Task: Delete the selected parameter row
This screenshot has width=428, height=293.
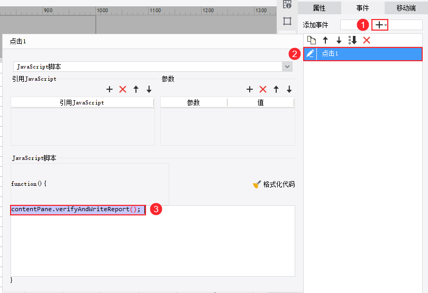Action: pyautogui.click(x=263, y=89)
